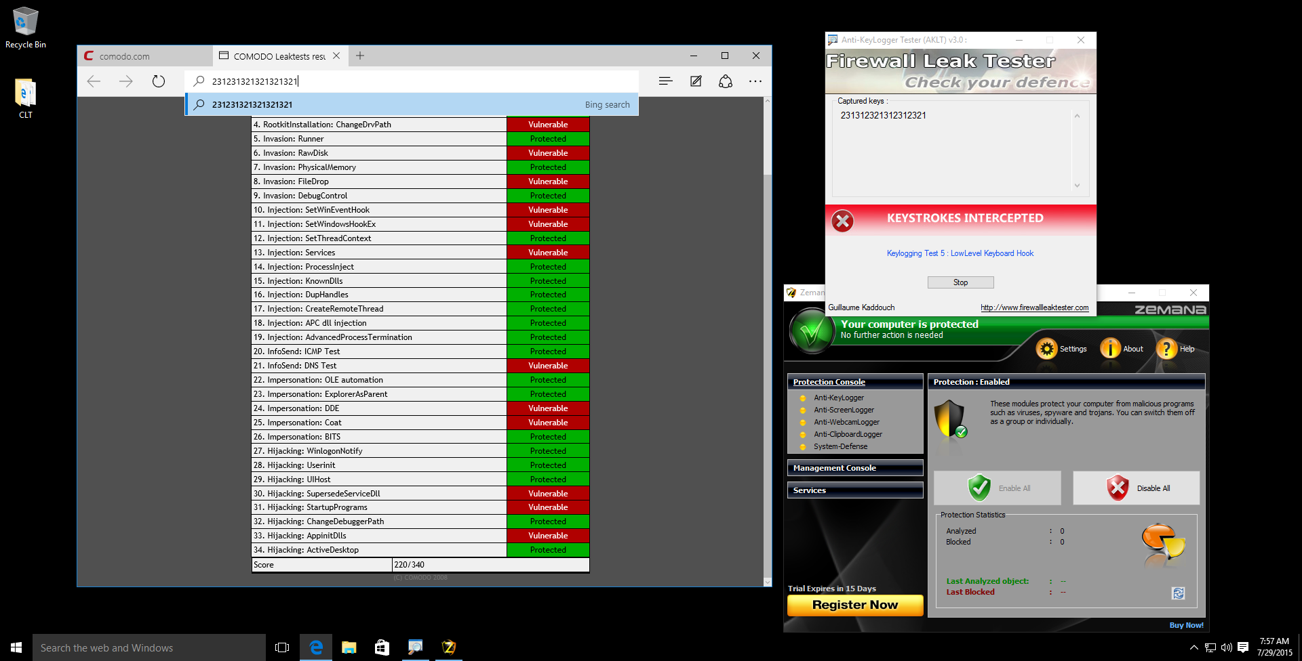Select Anti-KeyLogger module
The image size is (1302, 661).
[839, 398]
